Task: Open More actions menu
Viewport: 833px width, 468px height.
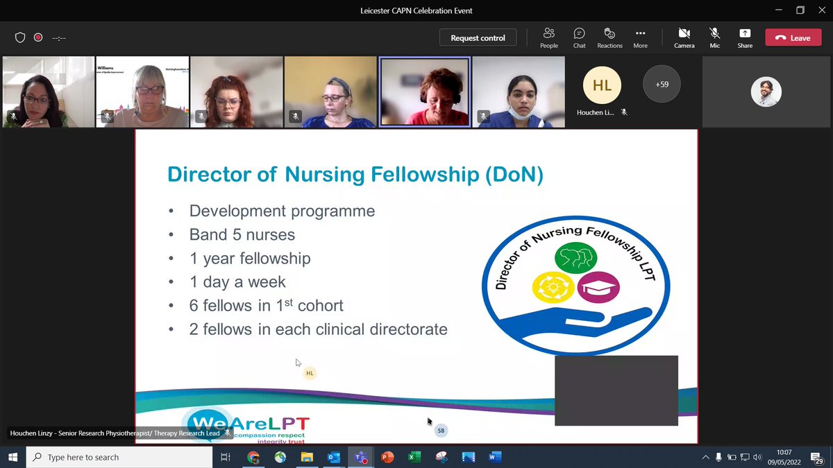Action: (640, 37)
